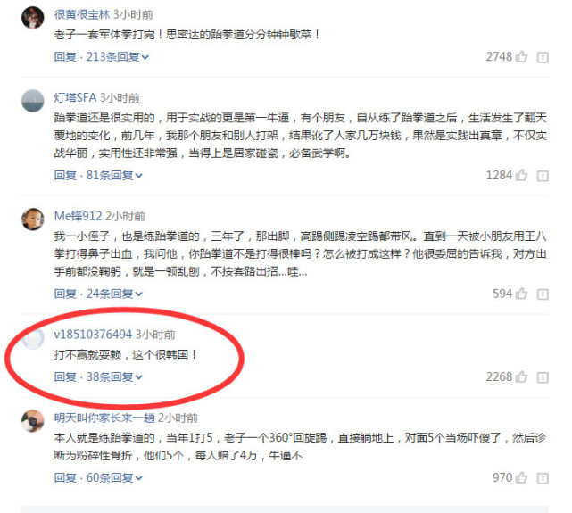This screenshot has width=572, height=513.
Task: Like v18510376494's comment with 2268 likes
Action: click(x=521, y=376)
